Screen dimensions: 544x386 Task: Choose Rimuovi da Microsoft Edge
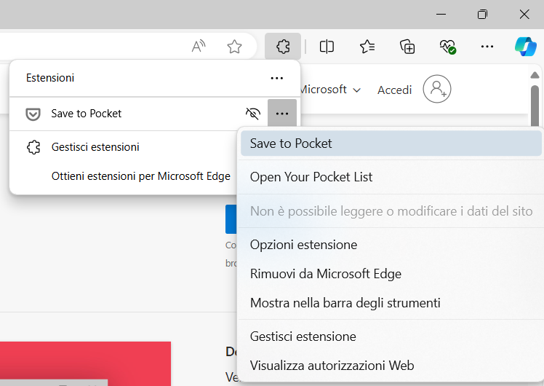point(391,274)
